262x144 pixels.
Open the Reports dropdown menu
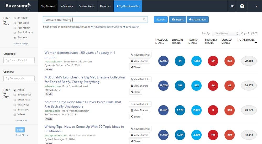pyautogui.click(x=106, y=6)
